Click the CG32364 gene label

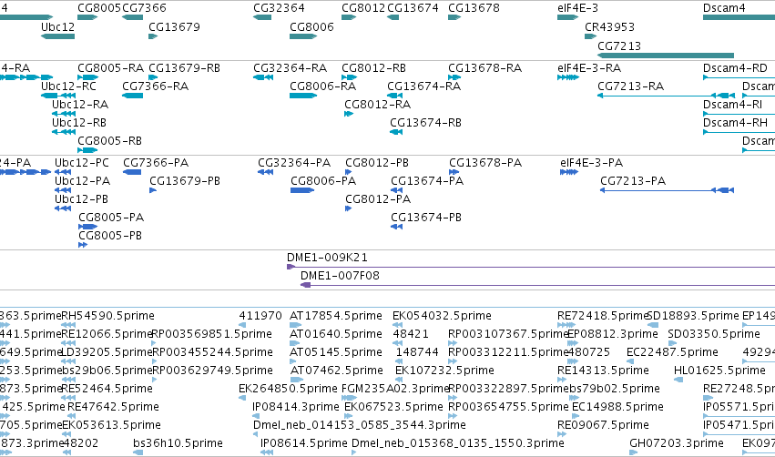[x=279, y=8]
